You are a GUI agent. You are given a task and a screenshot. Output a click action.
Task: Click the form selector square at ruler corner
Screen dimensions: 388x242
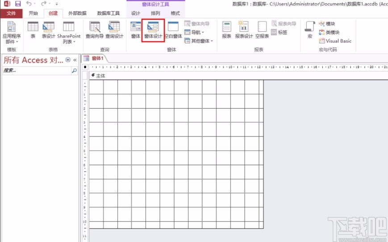[85, 67]
